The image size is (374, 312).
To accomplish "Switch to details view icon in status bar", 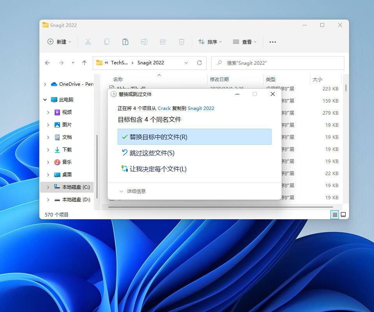I will click(x=335, y=214).
